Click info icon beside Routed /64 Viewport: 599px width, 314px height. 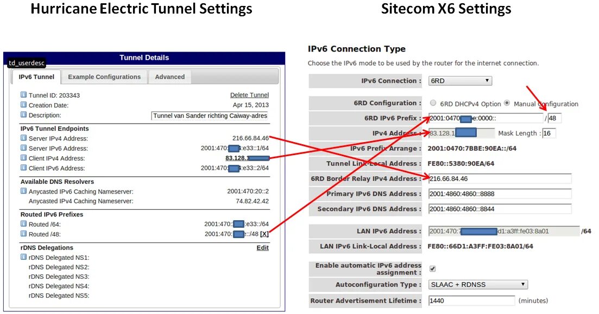pyautogui.click(x=23, y=223)
